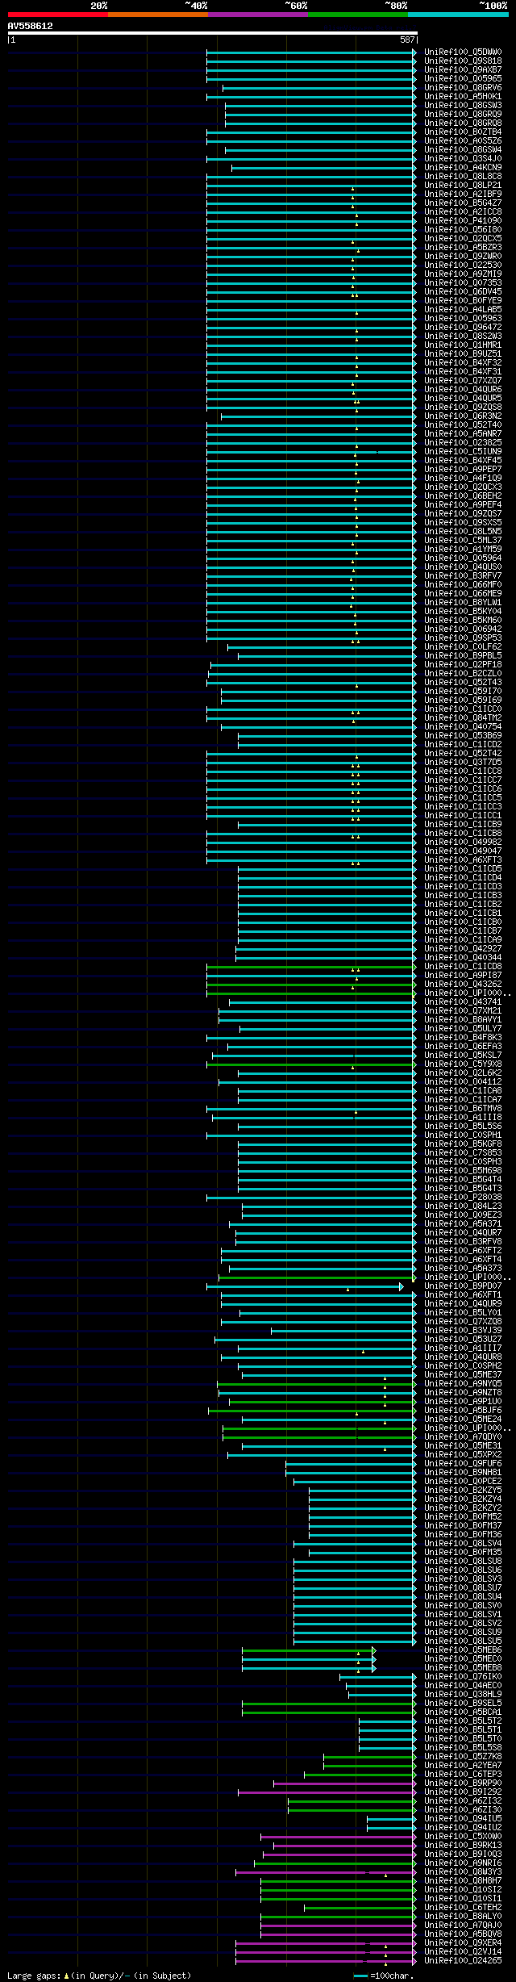Click the orange segment of the identity legend
Viewport: 516px width, 1982px height.
coord(157,15)
